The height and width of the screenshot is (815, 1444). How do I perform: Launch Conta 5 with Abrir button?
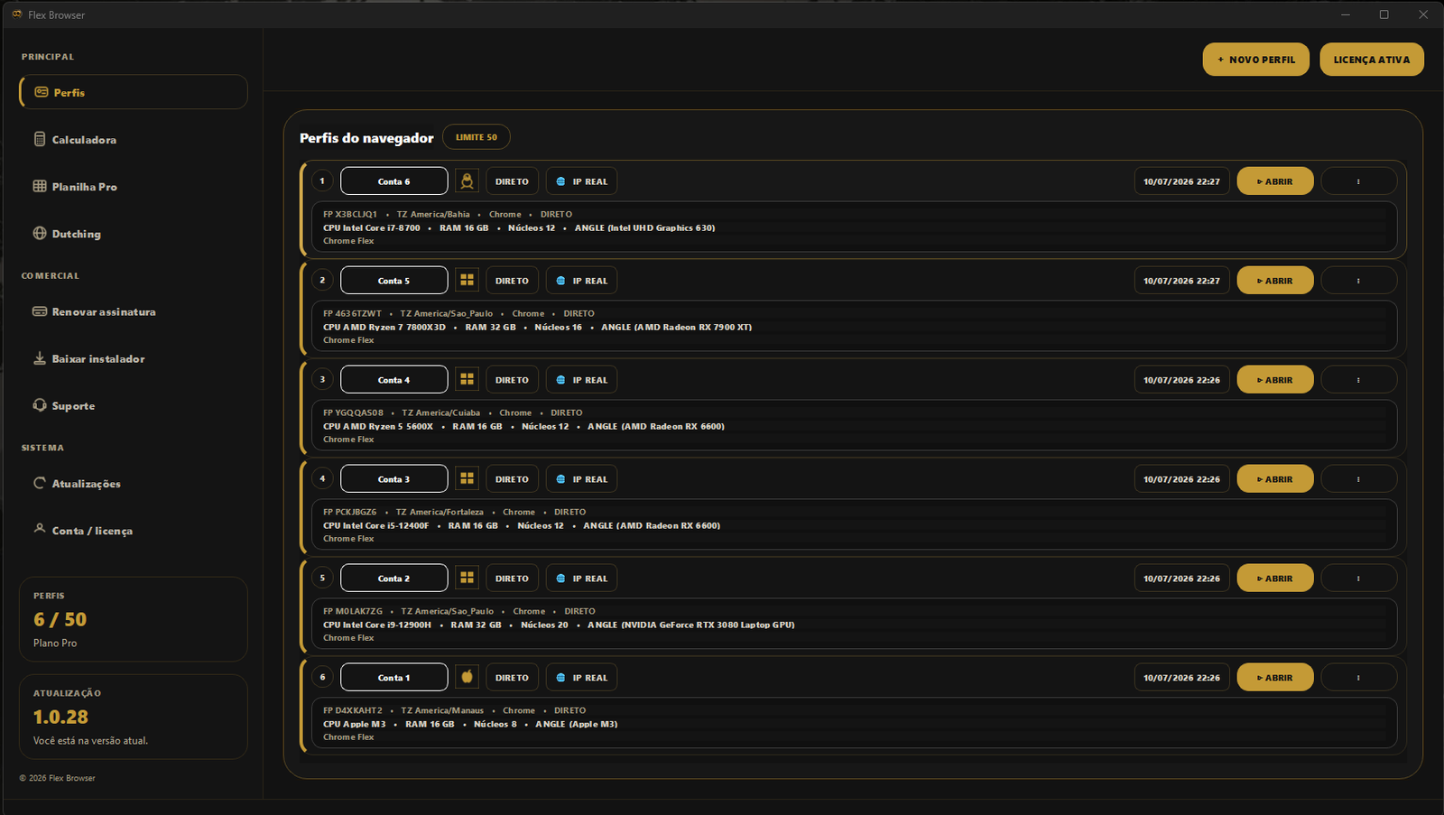pyautogui.click(x=1275, y=281)
